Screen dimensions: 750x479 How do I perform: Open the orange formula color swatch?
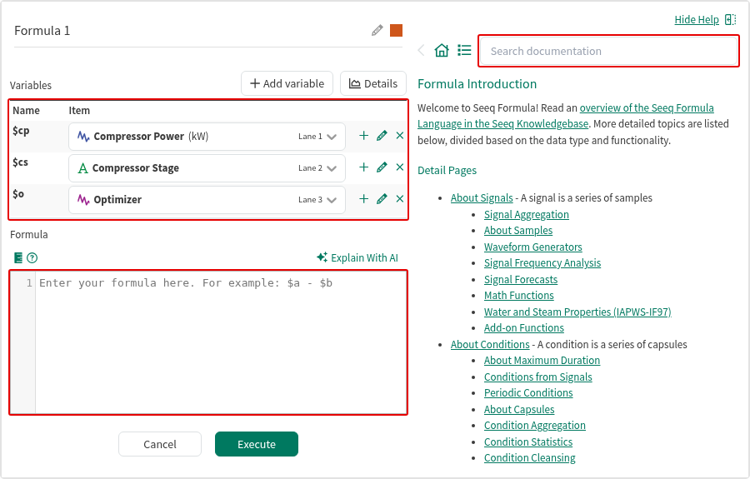[x=396, y=31]
